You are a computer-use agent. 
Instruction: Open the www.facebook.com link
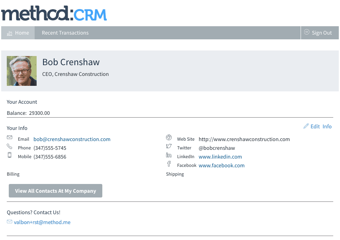point(221,166)
